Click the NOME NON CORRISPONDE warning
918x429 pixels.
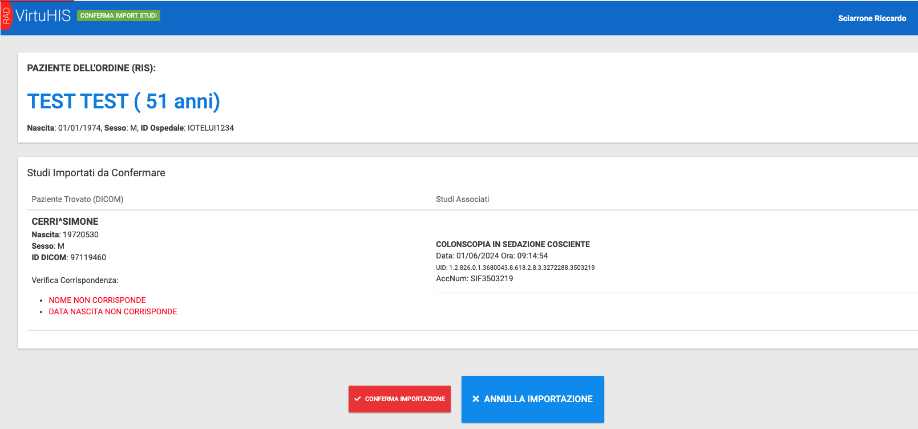97,300
